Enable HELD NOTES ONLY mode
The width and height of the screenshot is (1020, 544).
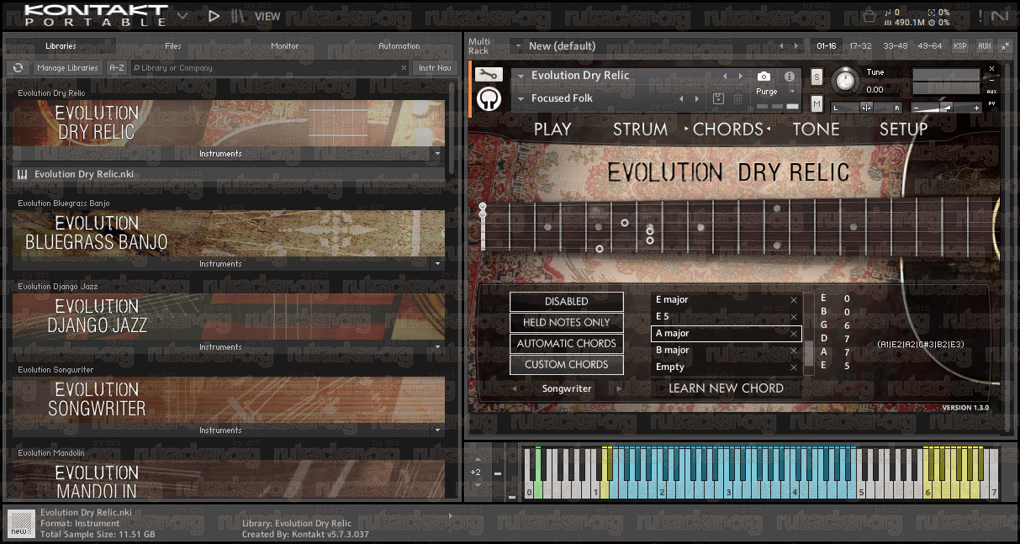567,323
